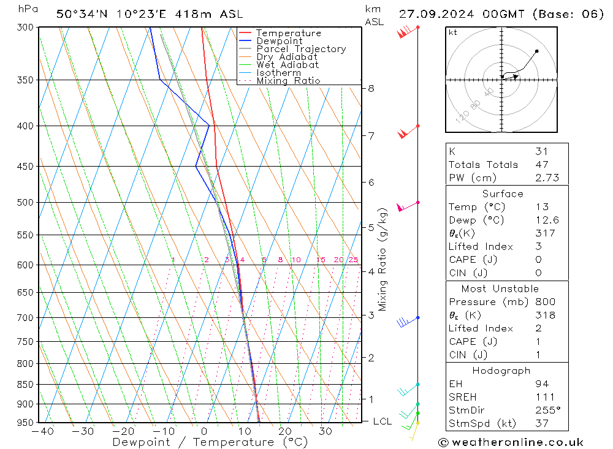Viewport: 613px width, 449px height.
Task: Click the 'Surface' section header
Action: (x=503, y=194)
